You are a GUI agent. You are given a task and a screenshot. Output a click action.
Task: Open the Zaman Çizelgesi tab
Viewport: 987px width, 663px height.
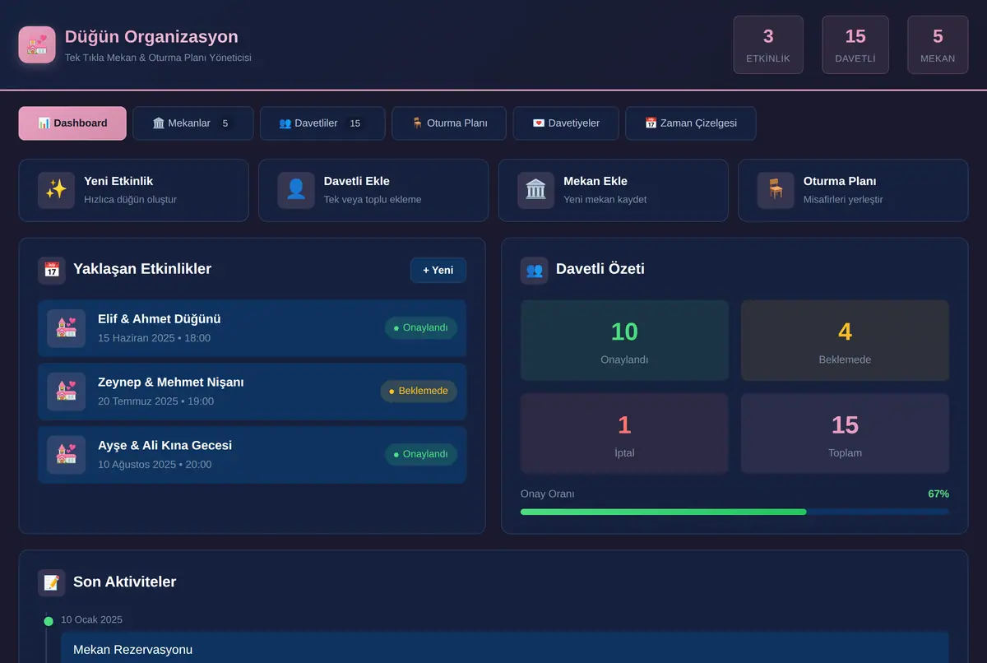[691, 123]
